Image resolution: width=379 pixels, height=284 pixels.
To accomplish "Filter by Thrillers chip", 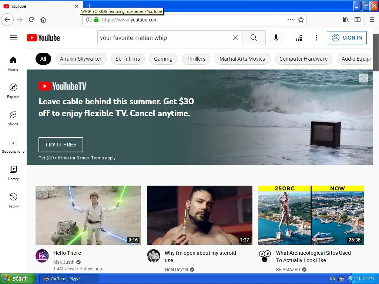I will 196,59.
